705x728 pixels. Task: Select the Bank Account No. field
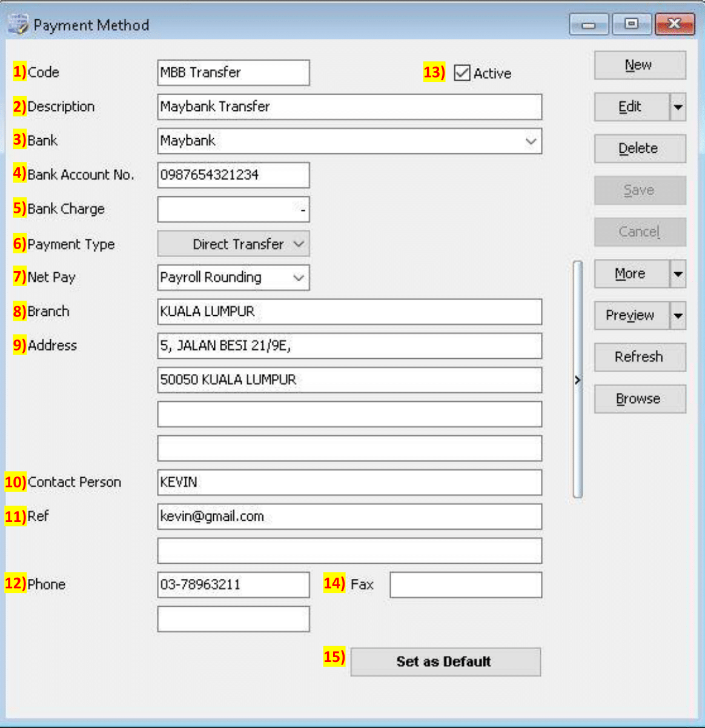pos(233,175)
